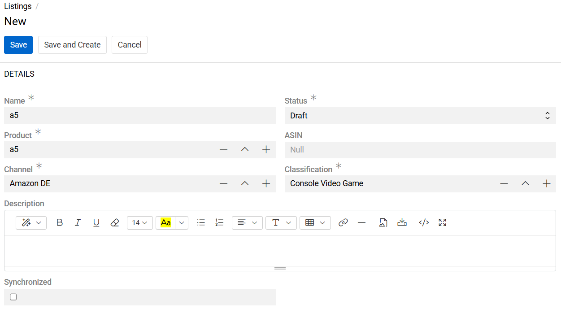The height and width of the screenshot is (322, 561).
Task: Insert a link with the chain icon
Action: (x=343, y=223)
